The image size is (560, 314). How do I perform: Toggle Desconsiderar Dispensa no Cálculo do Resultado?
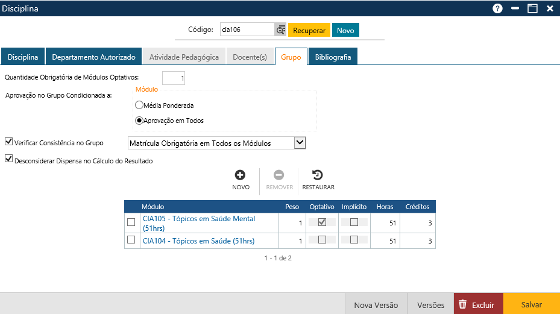click(8, 160)
